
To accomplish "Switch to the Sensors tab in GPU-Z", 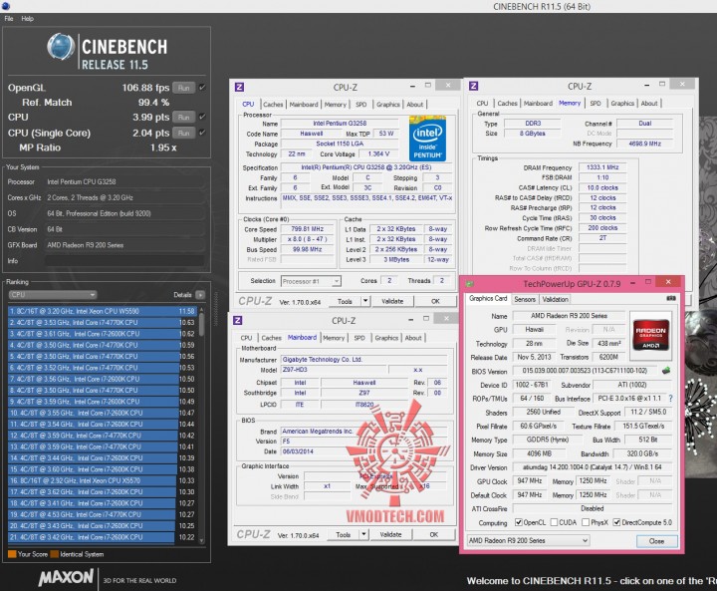I will pos(525,299).
